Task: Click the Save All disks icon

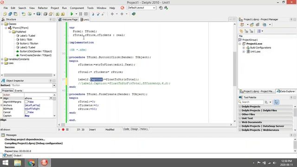Action: tap(45, 14)
